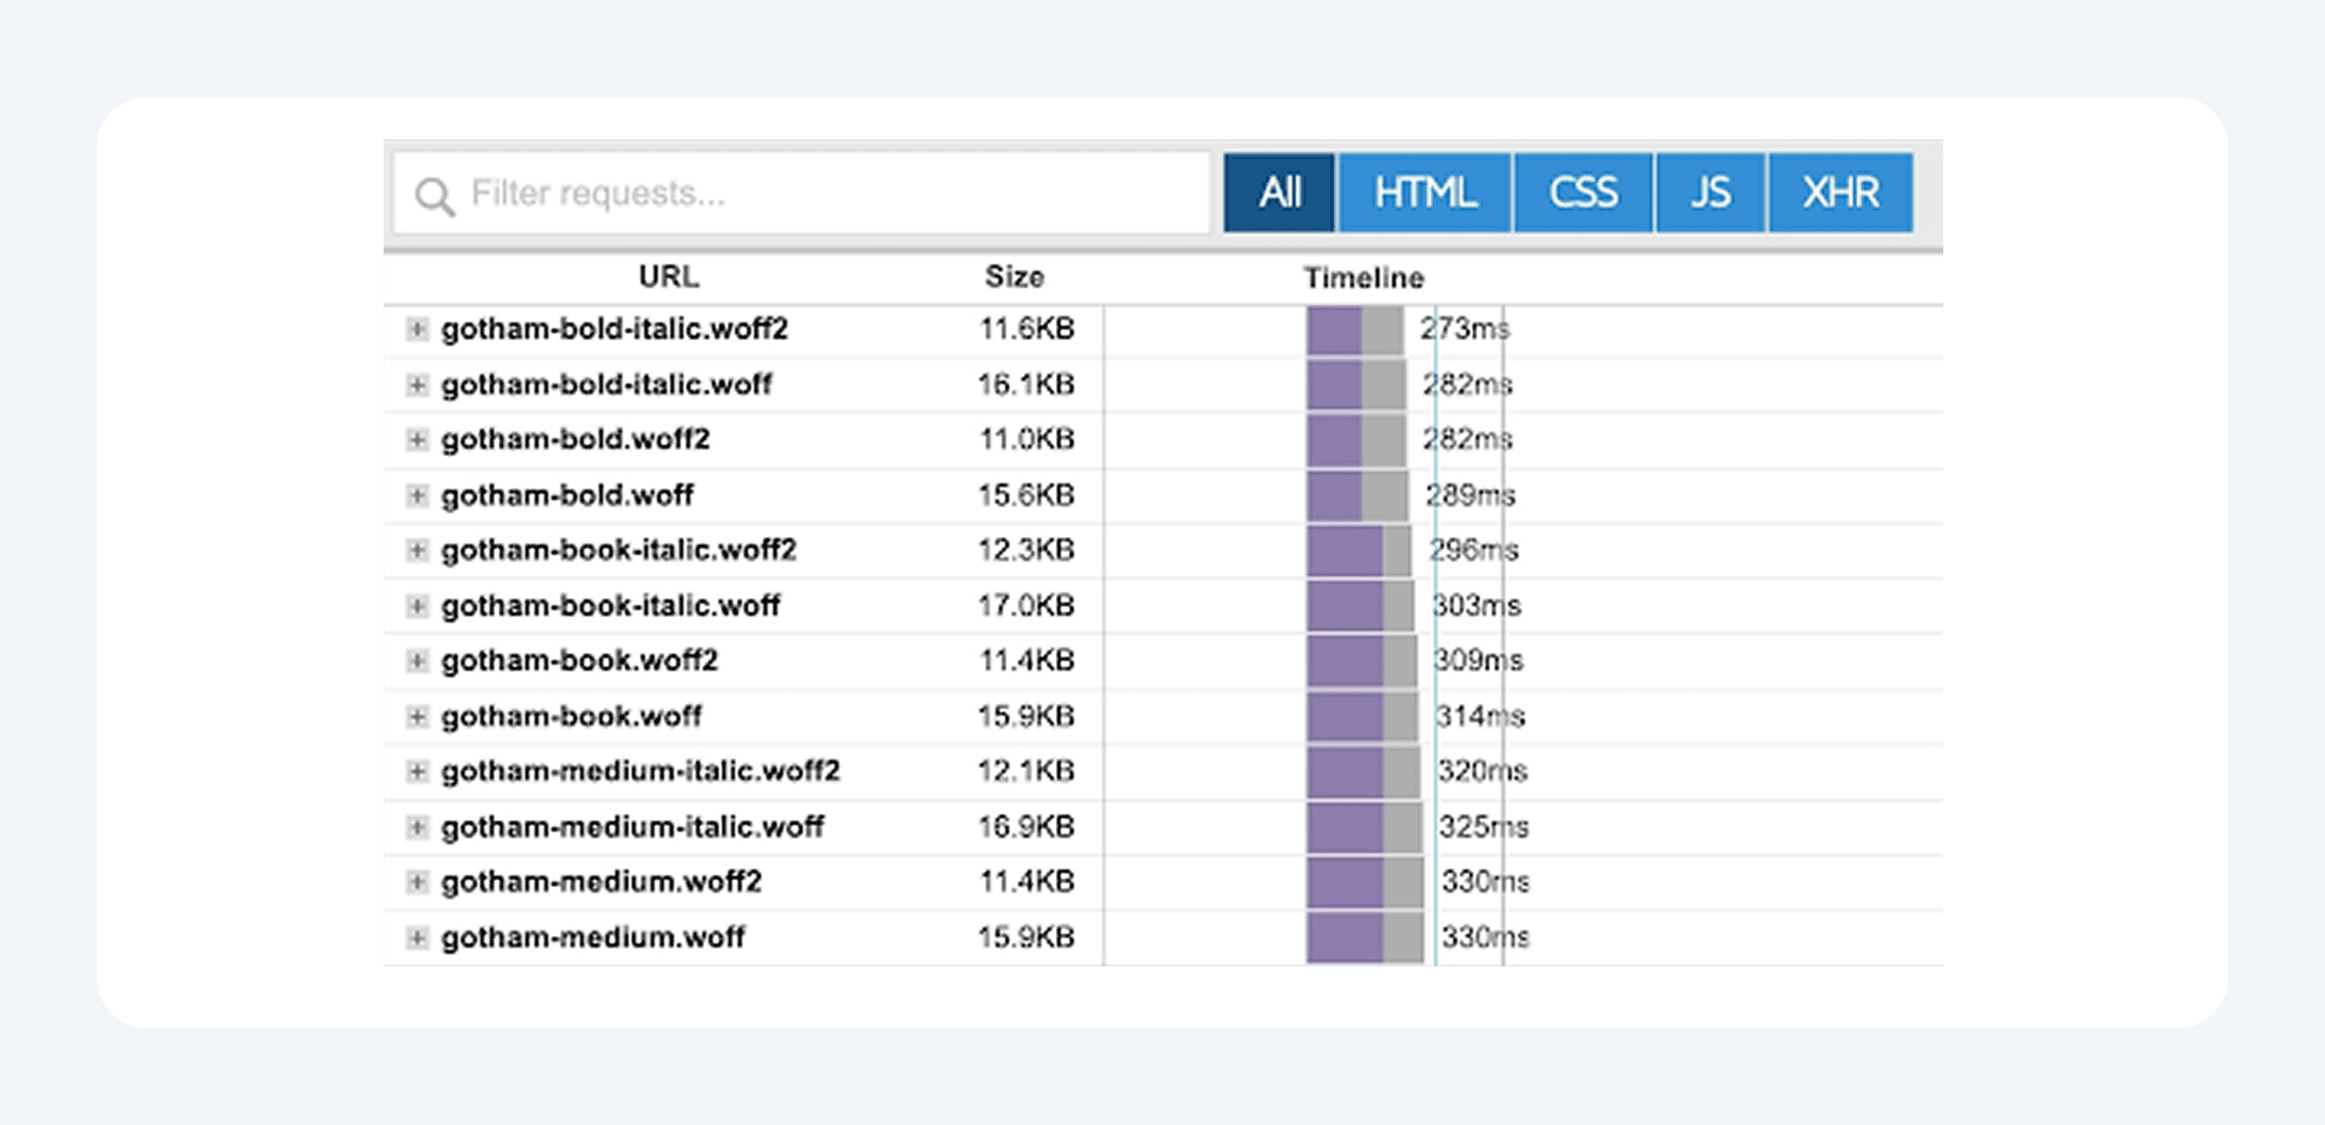Click the Timeline column header
Image resolution: width=2325 pixels, height=1125 pixels.
click(1364, 278)
